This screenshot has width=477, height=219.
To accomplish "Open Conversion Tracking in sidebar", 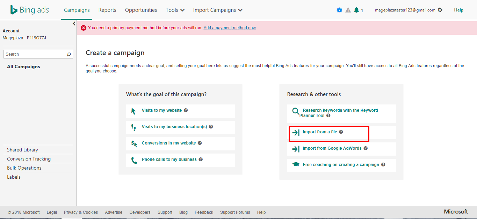I will coord(29,159).
